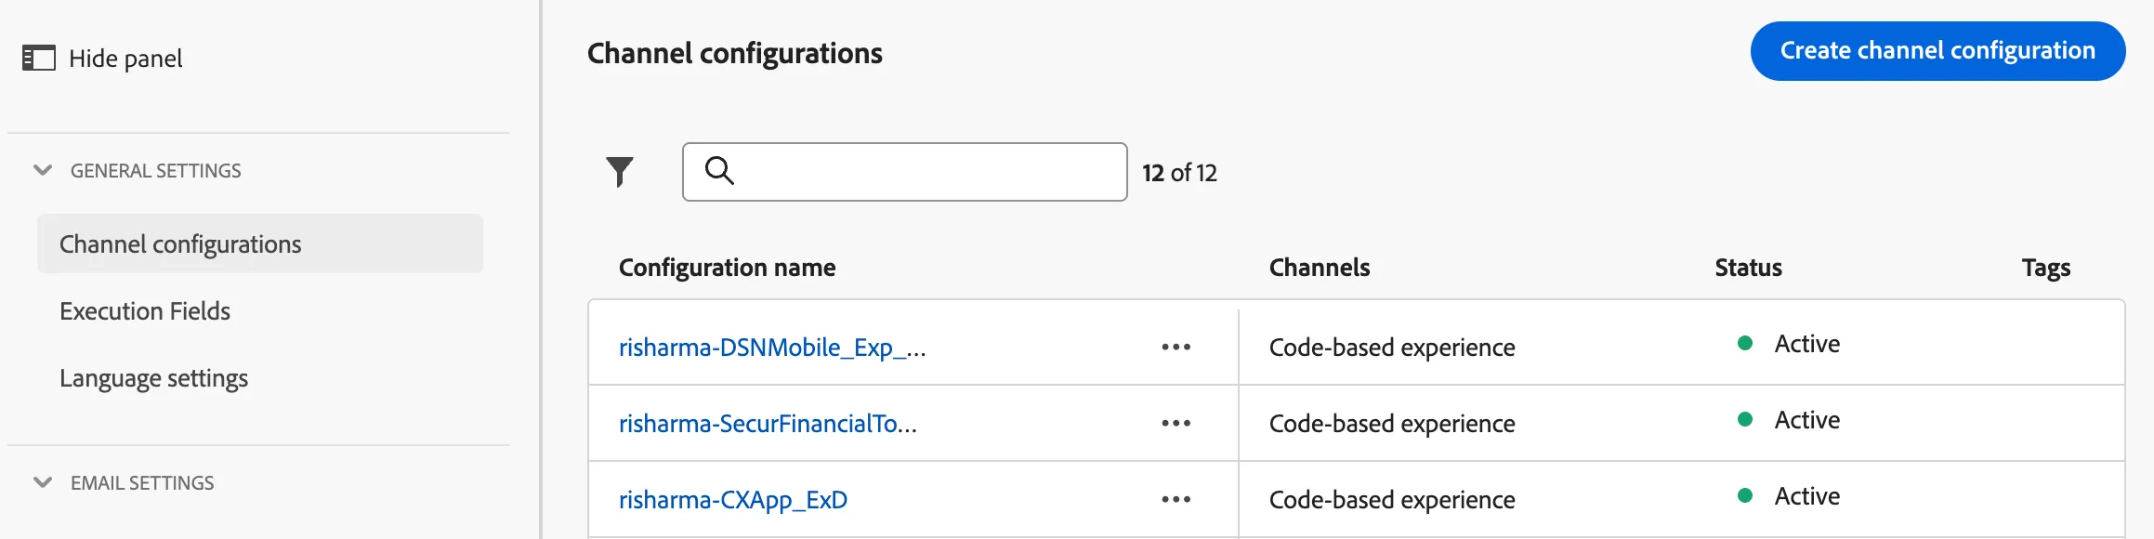The width and height of the screenshot is (2154, 539).
Task: Collapse the EMAIL SETTINGS section
Action: tap(43, 482)
